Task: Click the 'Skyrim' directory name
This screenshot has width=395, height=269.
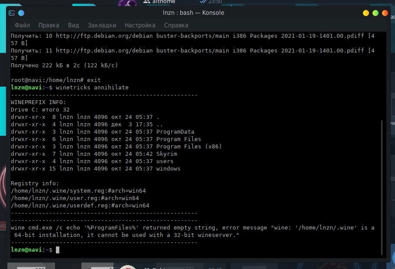Action: (166, 154)
